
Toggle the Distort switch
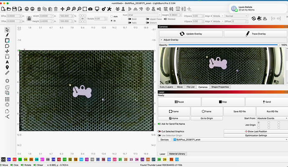pyautogui.click(x=147, y=23)
